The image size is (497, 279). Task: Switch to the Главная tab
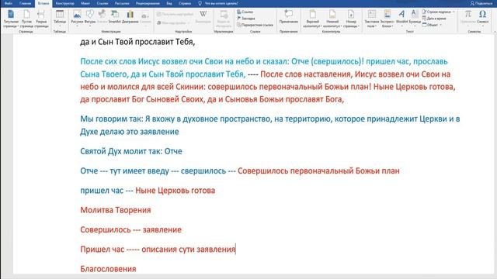[x=25, y=3]
